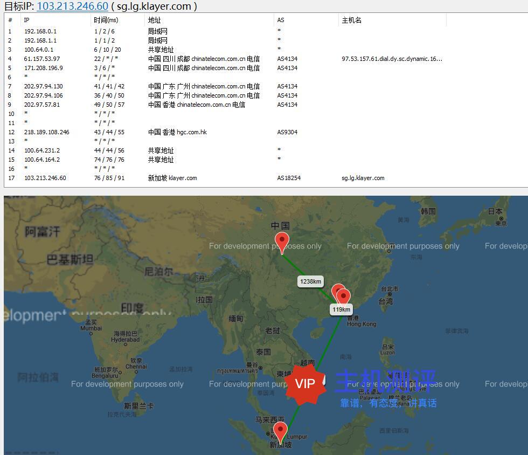Click the 1238km distance label on map

click(x=310, y=281)
